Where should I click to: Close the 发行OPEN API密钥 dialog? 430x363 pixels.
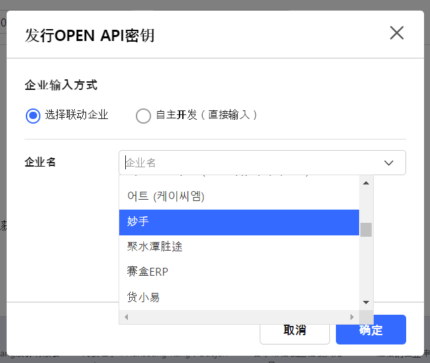(x=397, y=33)
